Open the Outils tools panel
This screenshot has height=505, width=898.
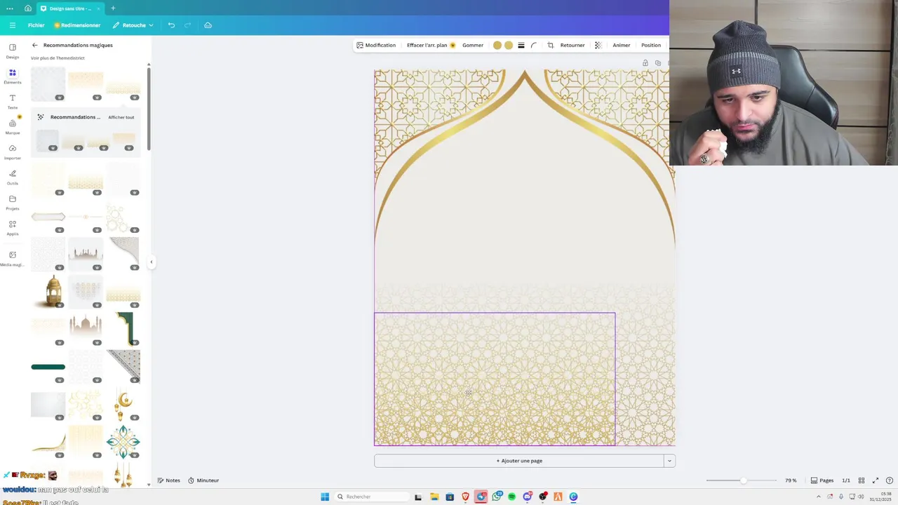13,177
